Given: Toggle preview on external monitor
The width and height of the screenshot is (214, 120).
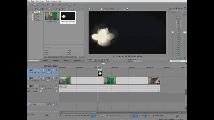Looking at the screenshot, I should pos(93,9).
